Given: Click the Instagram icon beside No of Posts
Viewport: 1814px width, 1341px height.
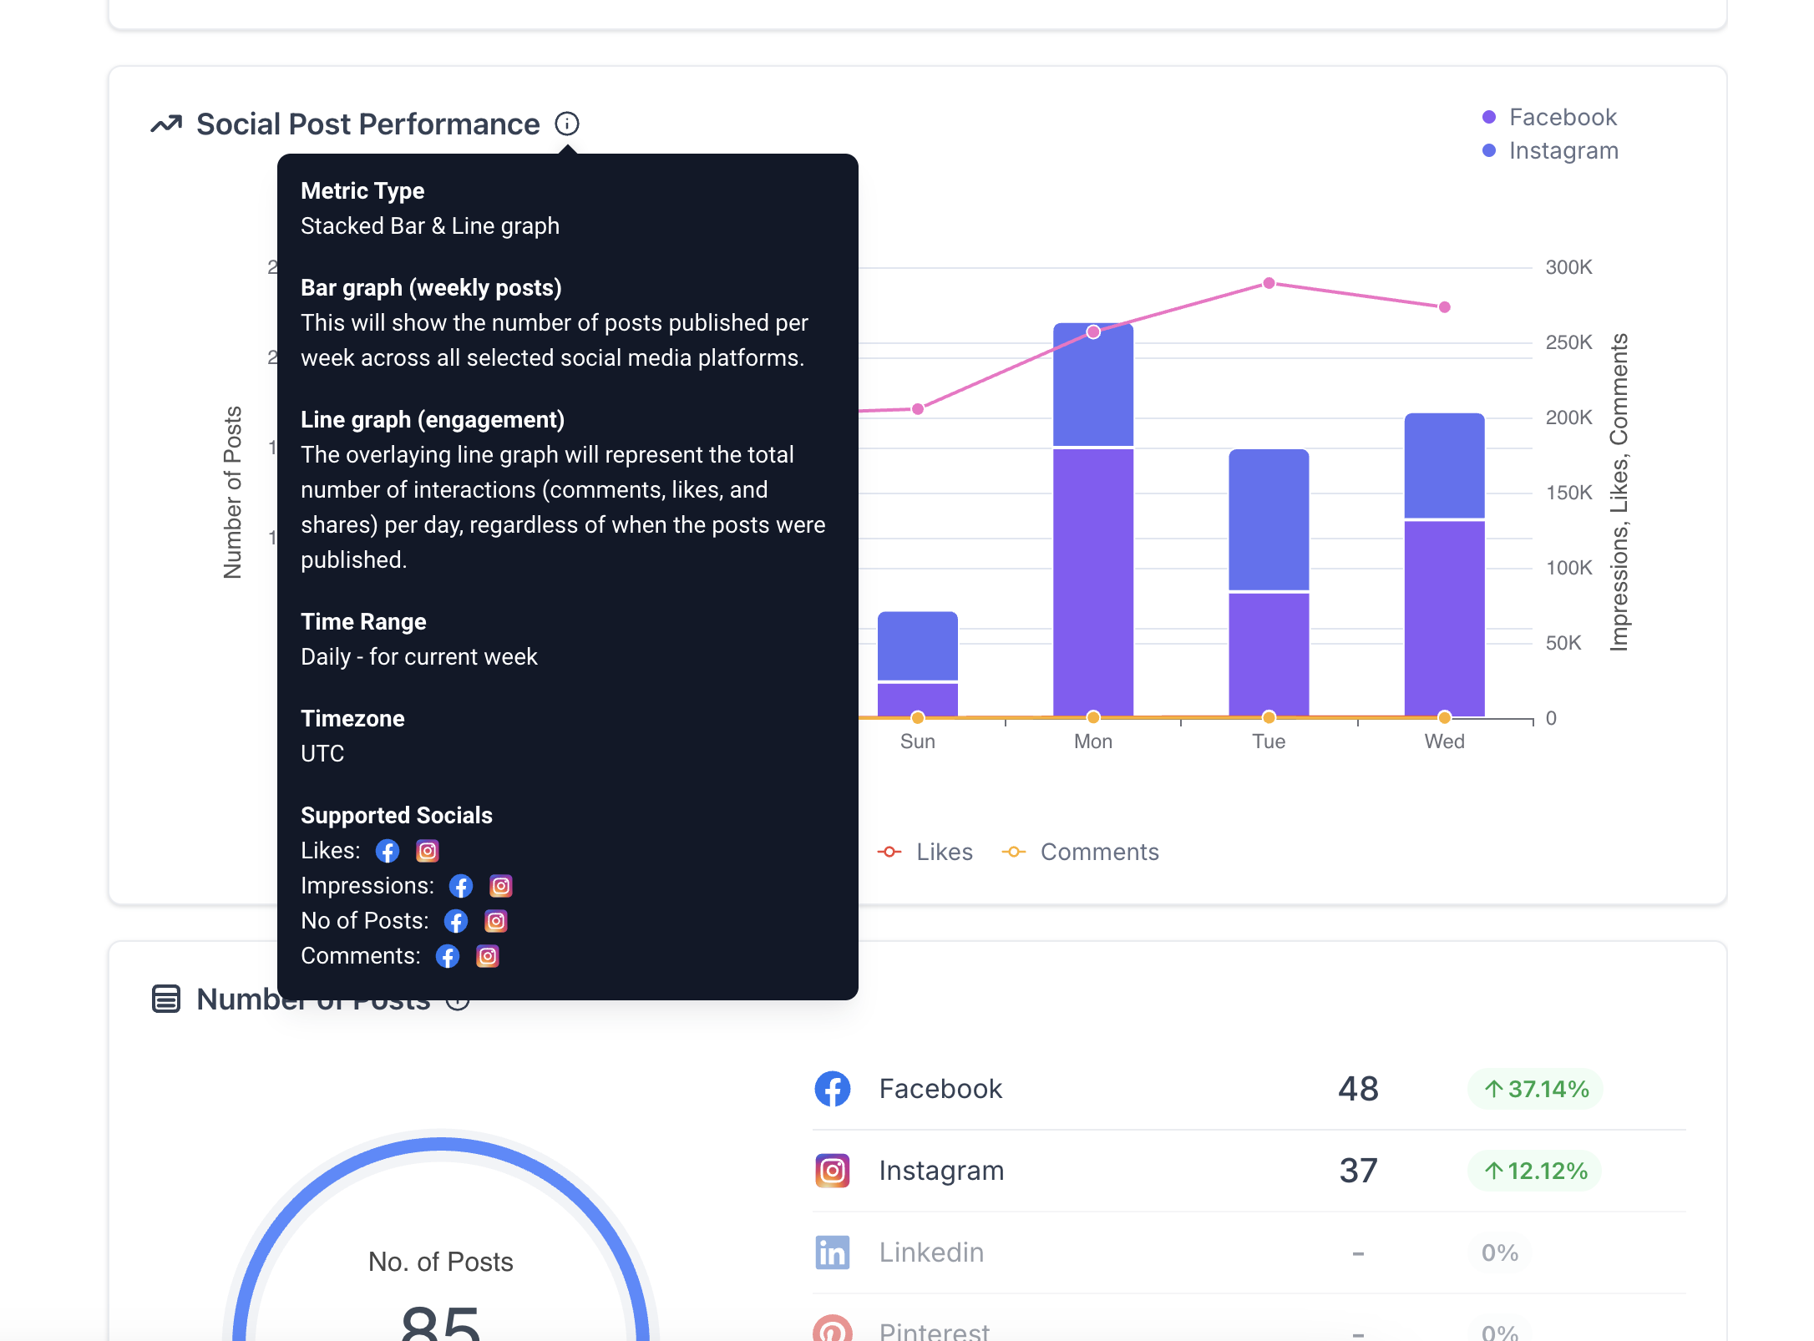Looking at the screenshot, I should coord(494,921).
